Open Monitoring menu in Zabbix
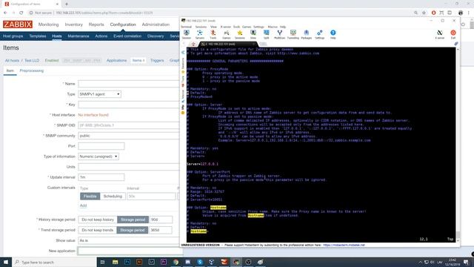The width and height of the screenshot is (474, 267). point(48,24)
